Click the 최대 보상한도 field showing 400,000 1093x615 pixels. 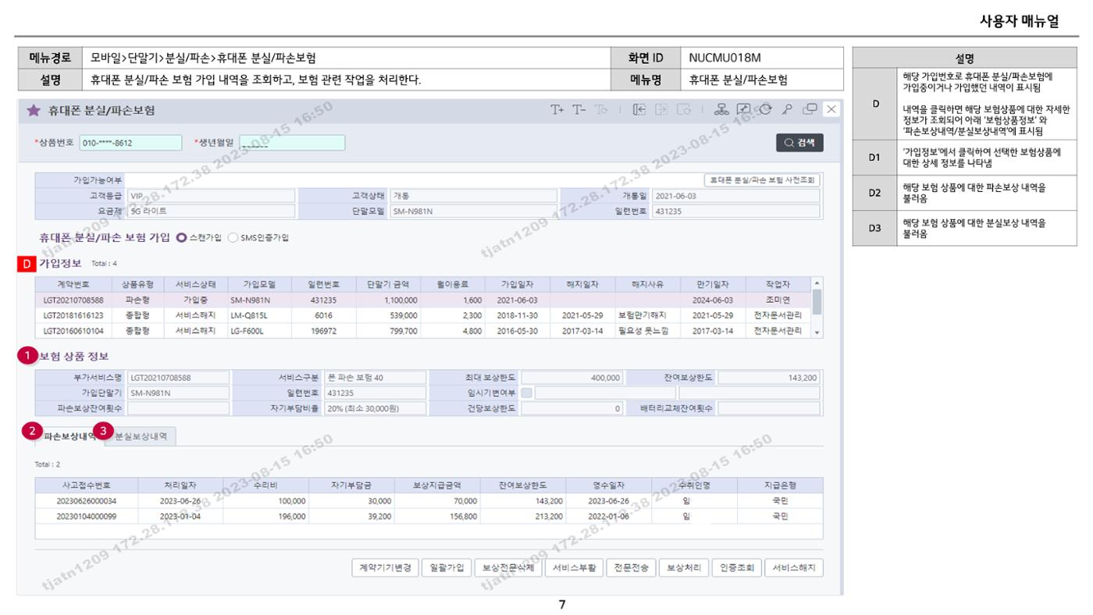tap(571, 378)
